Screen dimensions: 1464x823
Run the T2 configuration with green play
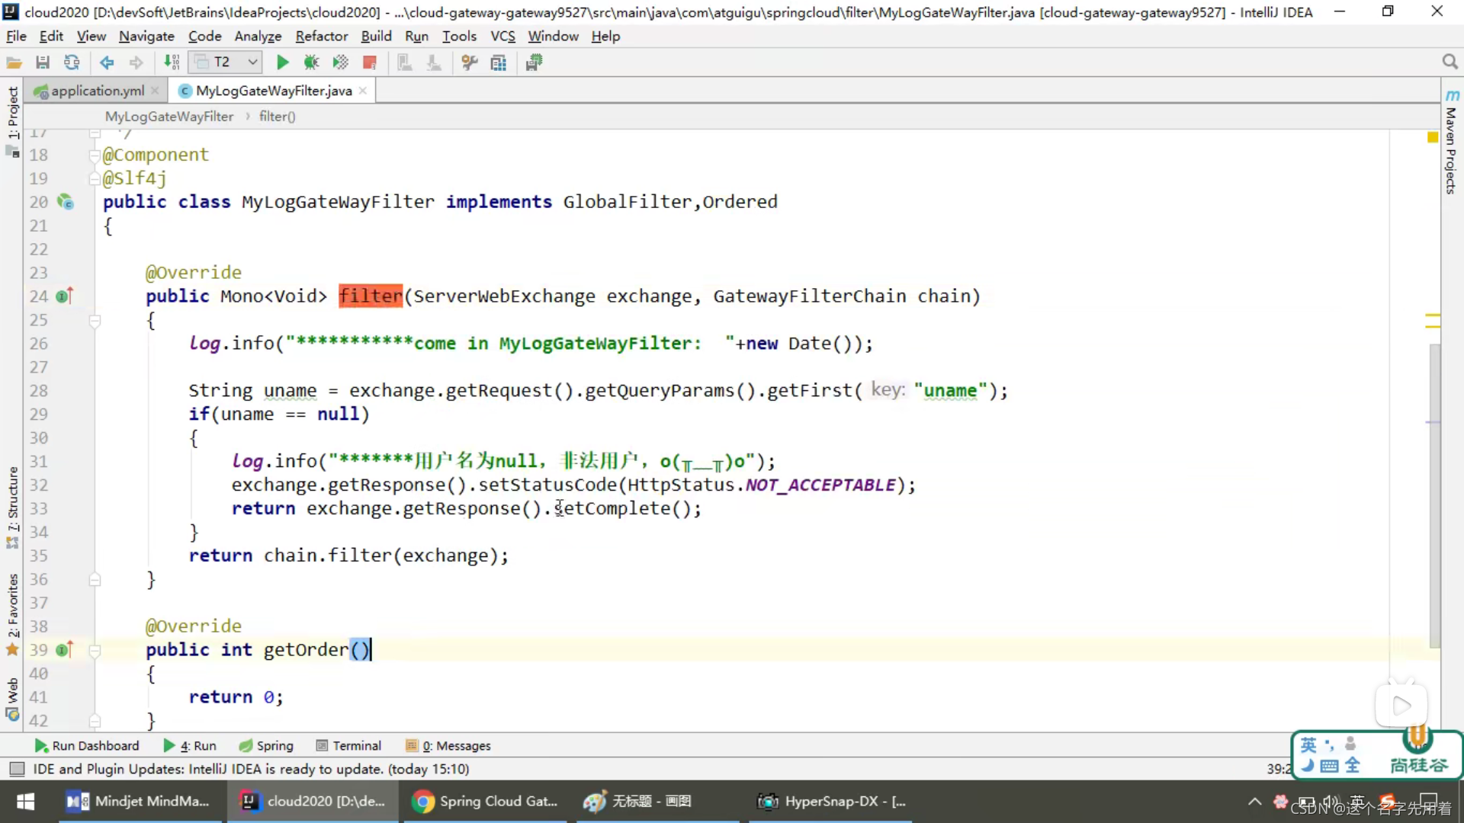point(282,62)
